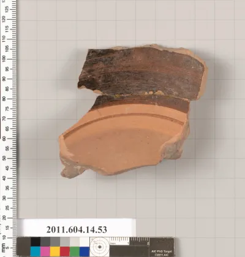The image size is (245, 257).
Task: Select the green patch on color target
Action: click(75, 251)
